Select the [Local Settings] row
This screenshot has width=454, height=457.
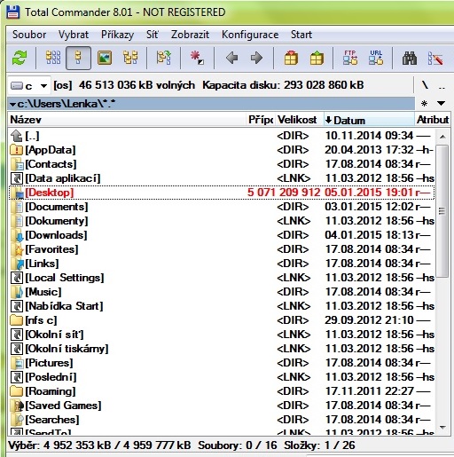(x=222, y=278)
